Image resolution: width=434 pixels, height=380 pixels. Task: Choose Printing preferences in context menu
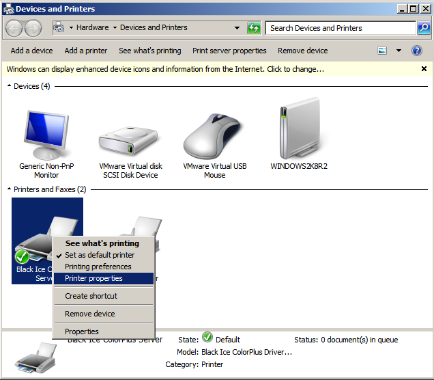(x=98, y=267)
